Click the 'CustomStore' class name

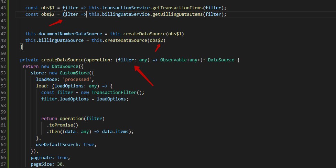pos(74,73)
